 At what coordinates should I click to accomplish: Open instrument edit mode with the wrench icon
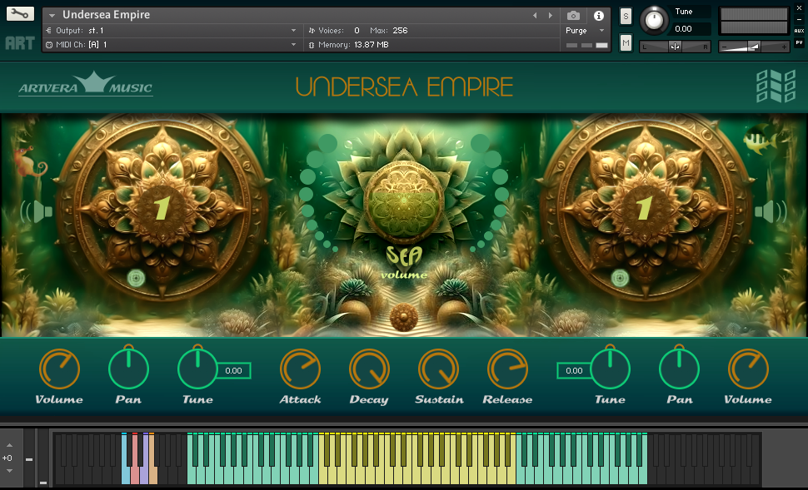(x=20, y=14)
